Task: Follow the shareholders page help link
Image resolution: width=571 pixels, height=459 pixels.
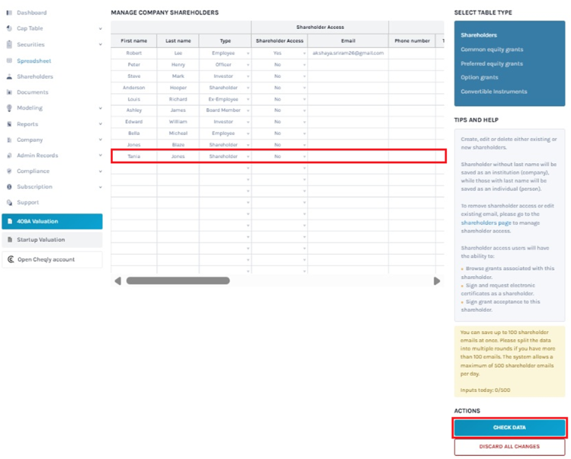Action: (x=486, y=223)
